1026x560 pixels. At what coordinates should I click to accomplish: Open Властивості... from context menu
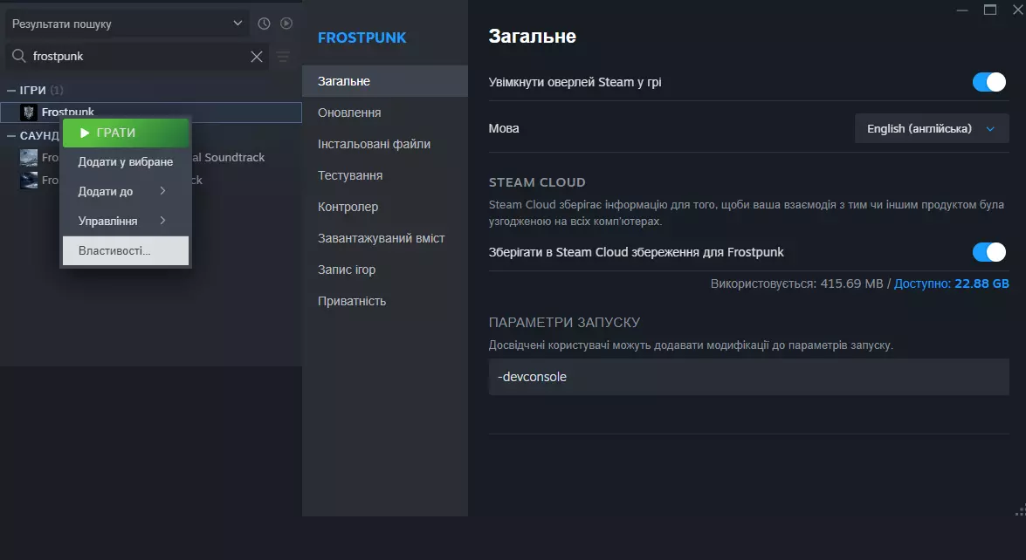pos(126,251)
